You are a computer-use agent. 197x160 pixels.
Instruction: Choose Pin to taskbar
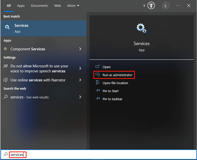pos(112,99)
